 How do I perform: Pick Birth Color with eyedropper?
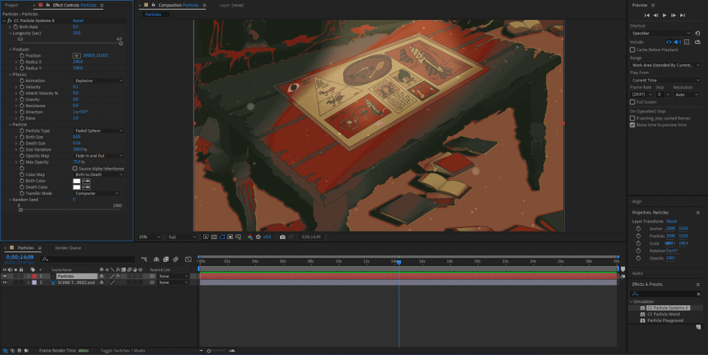[x=86, y=181]
